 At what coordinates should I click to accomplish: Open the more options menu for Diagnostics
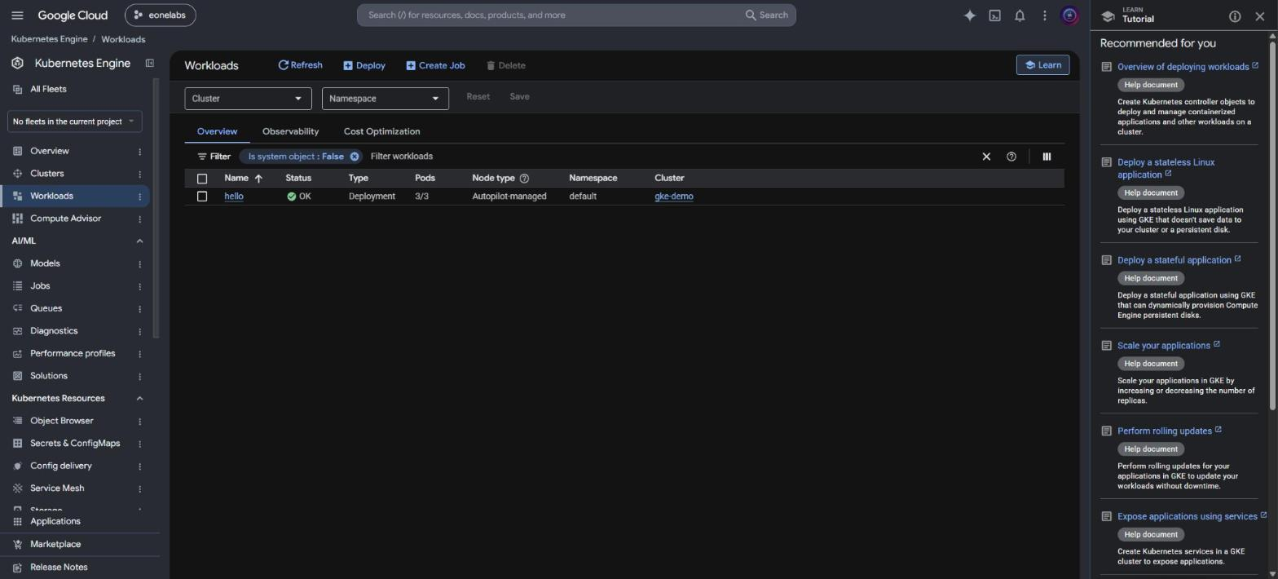pyautogui.click(x=139, y=331)
